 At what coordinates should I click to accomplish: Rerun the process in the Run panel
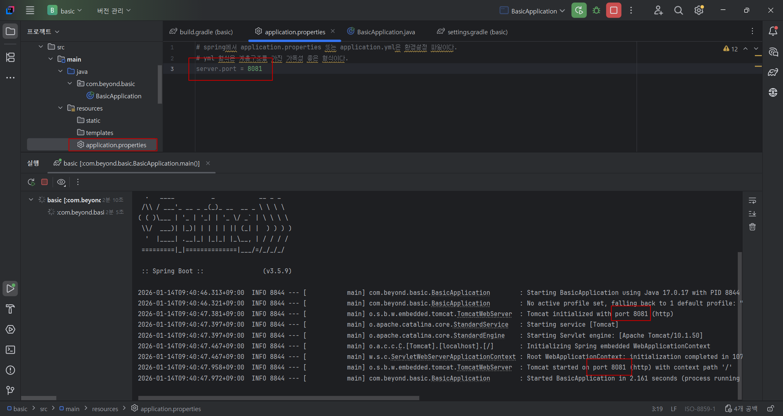(x=31, y=182)
